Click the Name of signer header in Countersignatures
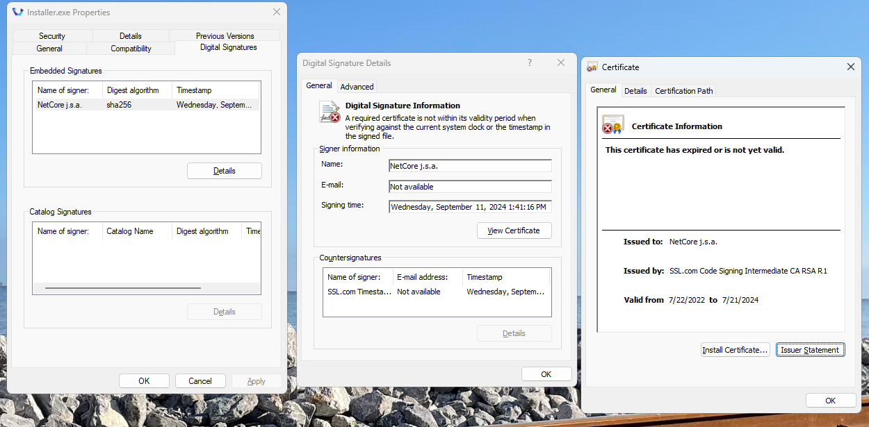This screenshot has width=869, height=427. 358,277
